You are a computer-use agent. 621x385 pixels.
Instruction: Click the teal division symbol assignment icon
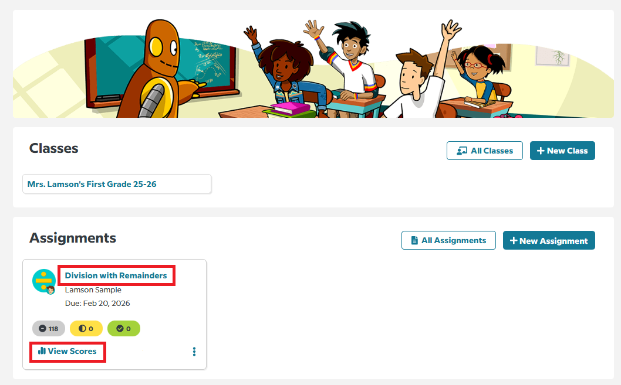44,281
